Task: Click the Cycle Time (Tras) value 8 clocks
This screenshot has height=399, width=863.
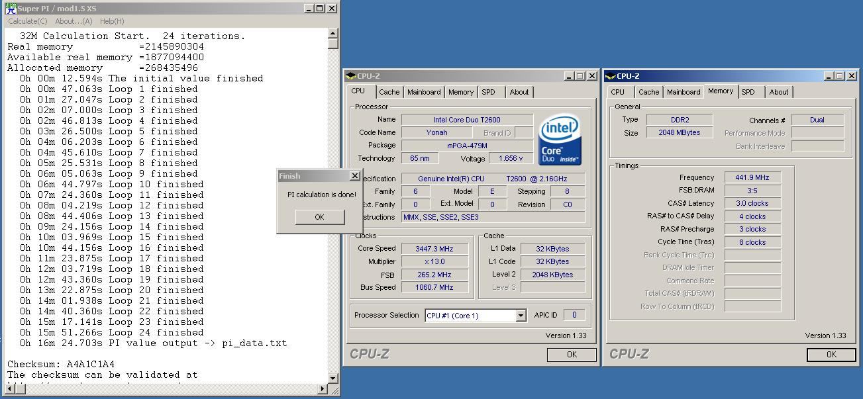Action: click(752, 242)
